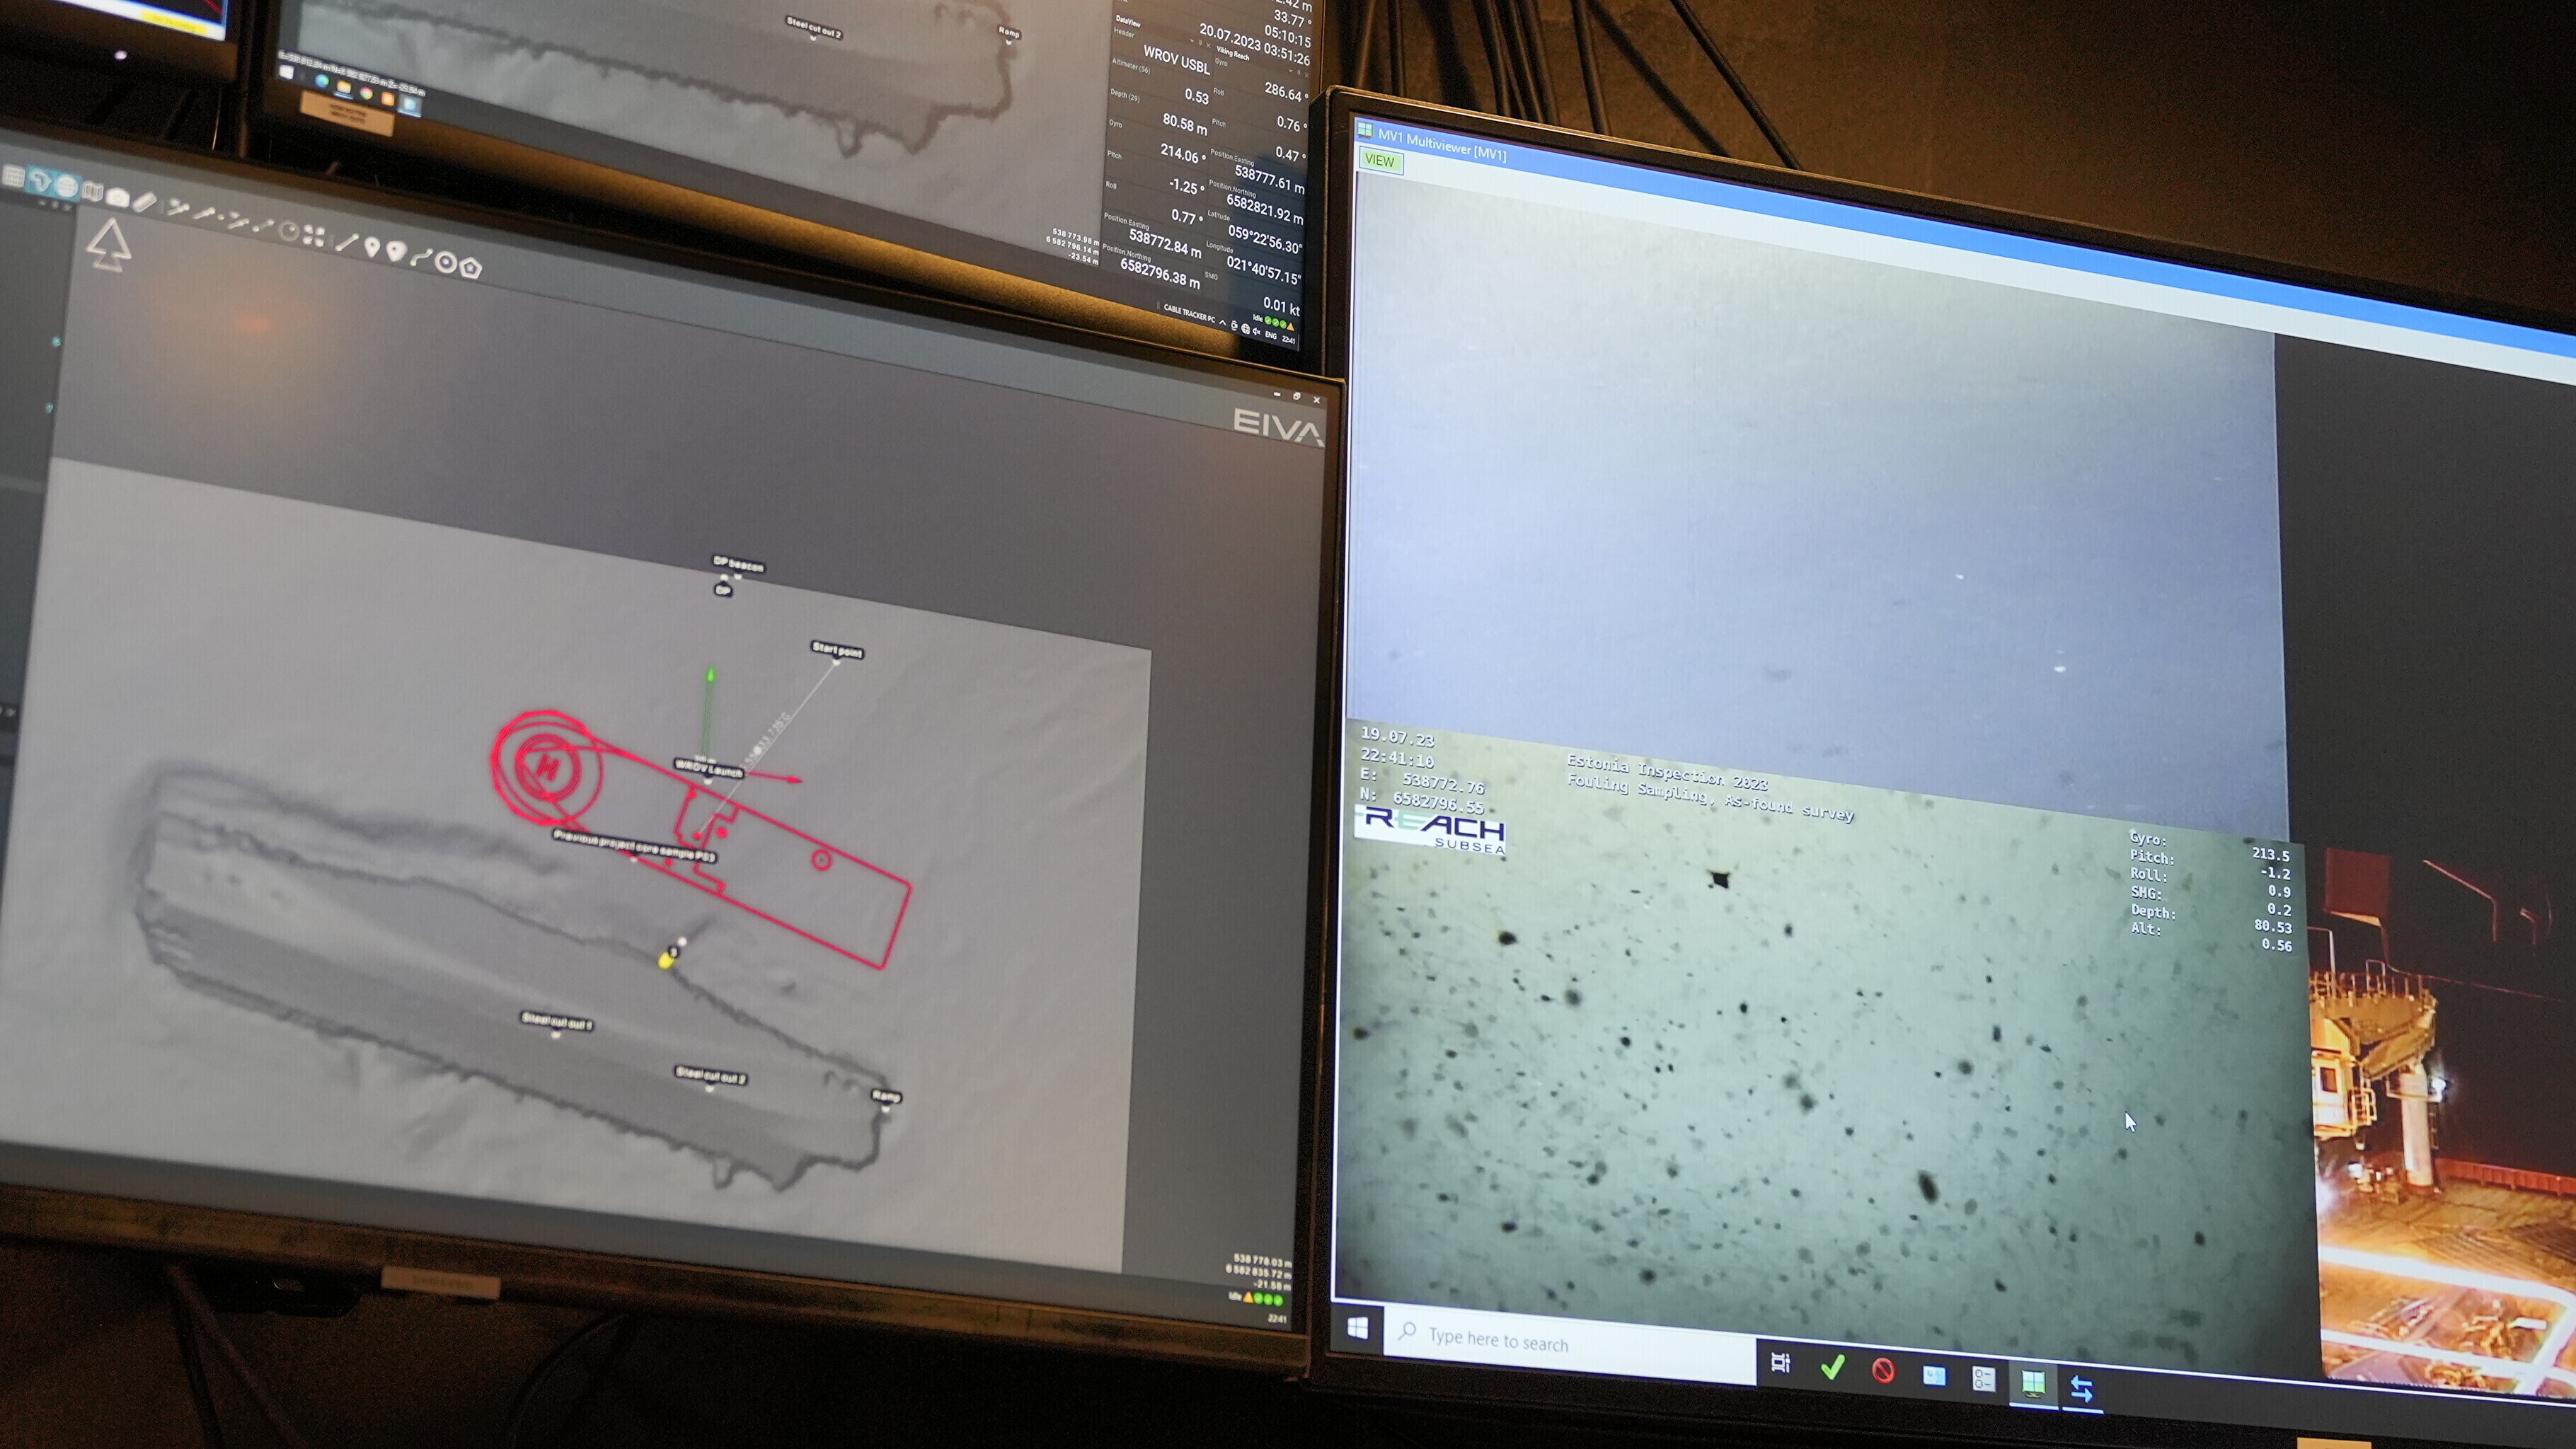Open the blue swap-arrows taskbar application

[2081, 1389]
